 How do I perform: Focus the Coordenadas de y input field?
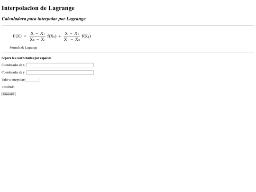60,73
